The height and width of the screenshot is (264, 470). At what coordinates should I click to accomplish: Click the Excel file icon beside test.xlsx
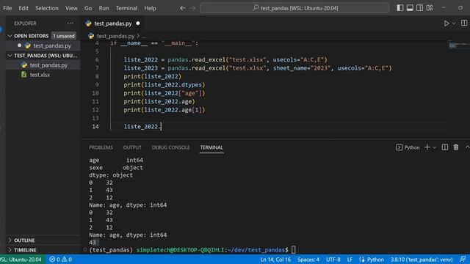coord(24,75)
